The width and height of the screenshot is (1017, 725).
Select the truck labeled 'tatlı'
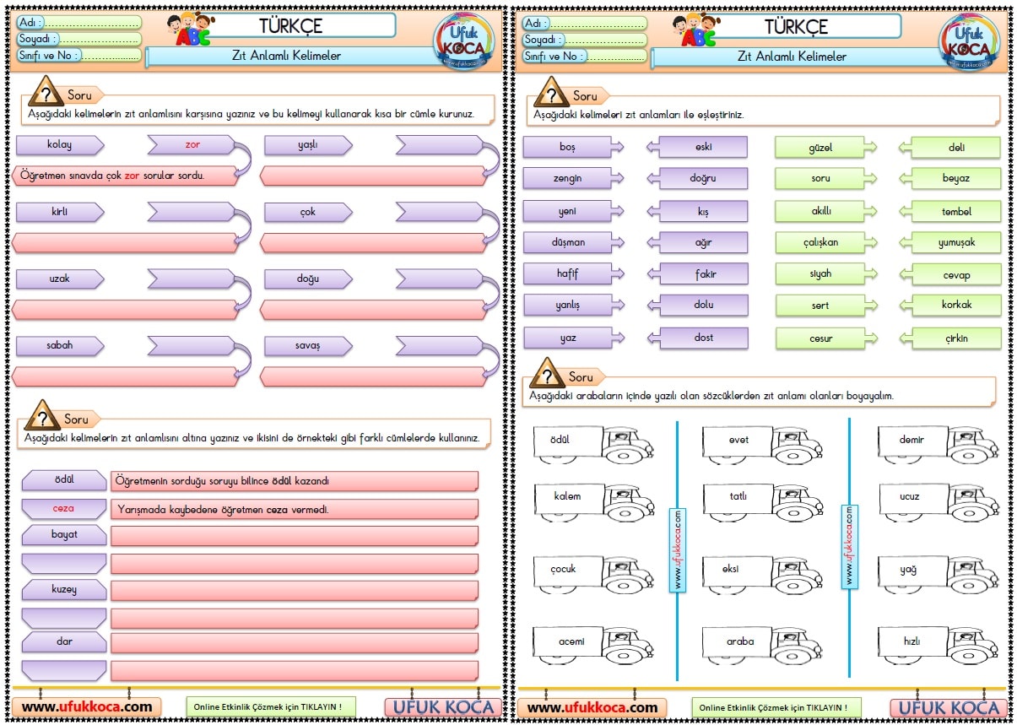point(762,501)
